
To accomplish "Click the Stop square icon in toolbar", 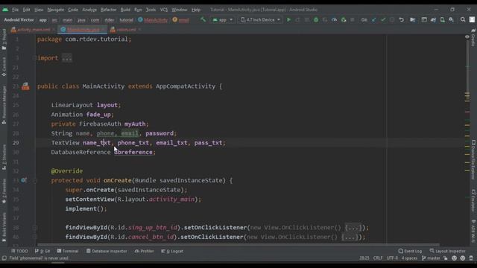I will click(x=353, y=20).
